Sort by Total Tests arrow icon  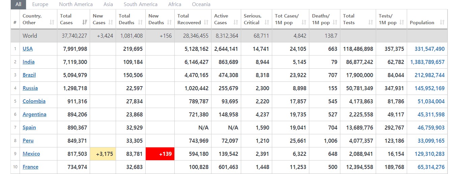pyautogui.click(x=371, y=23)
